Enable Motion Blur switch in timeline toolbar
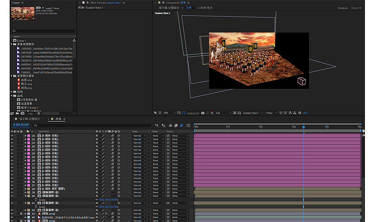The height and width of the screenshot is (222, 375). (x=181, y=126)
